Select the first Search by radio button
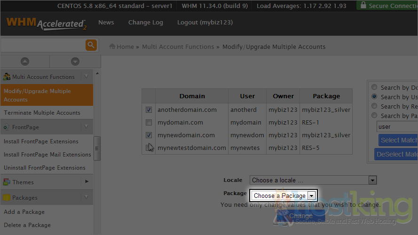The image size is (418, 235). (x=374, y=87)
